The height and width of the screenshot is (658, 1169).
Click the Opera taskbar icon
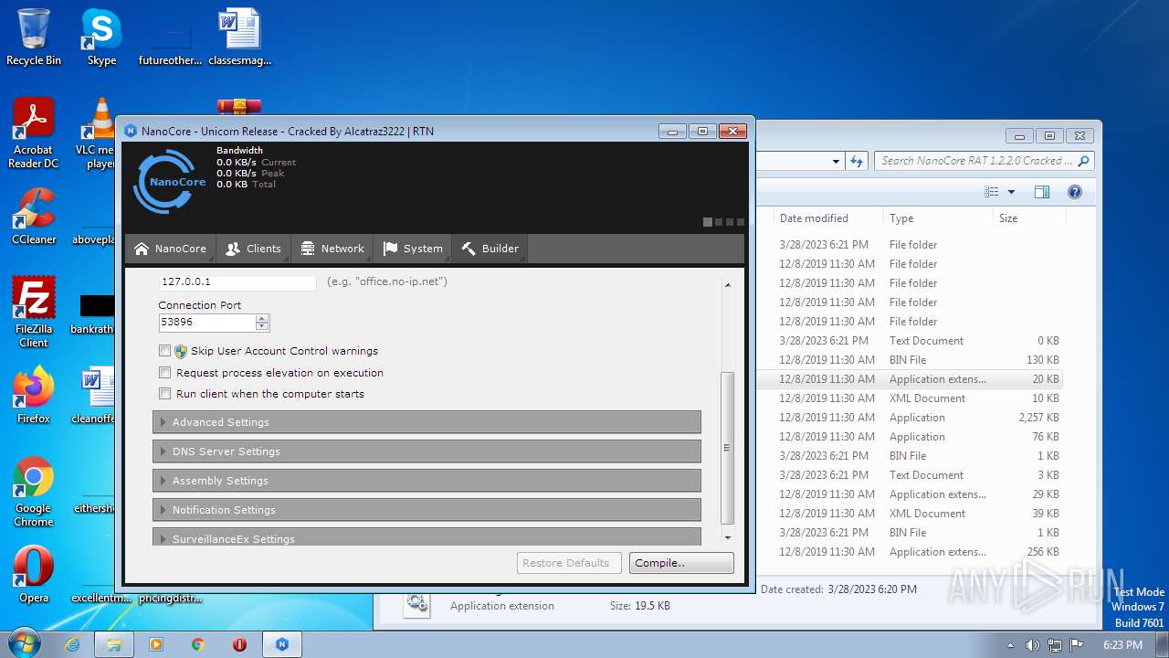240,644
